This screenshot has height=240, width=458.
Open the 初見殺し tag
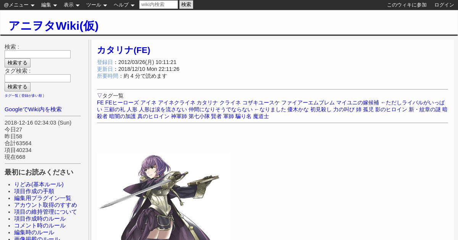click(321, 109)
